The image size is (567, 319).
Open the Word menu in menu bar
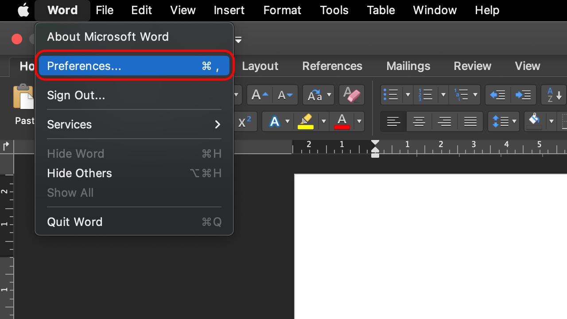point(62,10)
